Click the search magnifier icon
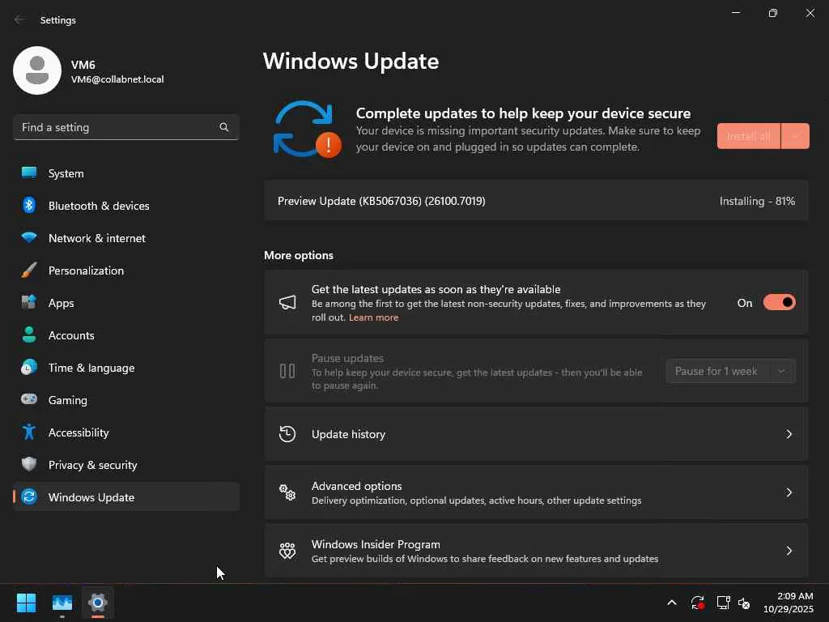Viewport: 829px width, 622px height. (x=224, y=127)
